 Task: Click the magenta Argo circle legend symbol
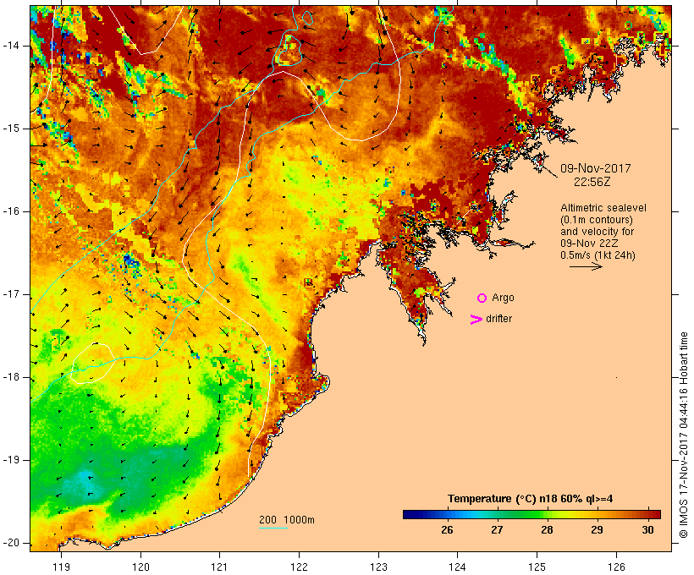(482, 298)
